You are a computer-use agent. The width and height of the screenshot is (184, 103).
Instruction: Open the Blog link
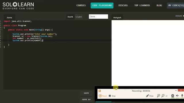(159, 5)
